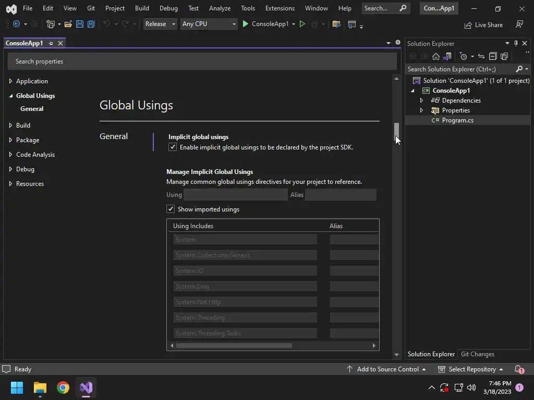Click Add to Source Control
Image resolution: width=534 pixels, height=400 pixels.
tap(387, 369)
